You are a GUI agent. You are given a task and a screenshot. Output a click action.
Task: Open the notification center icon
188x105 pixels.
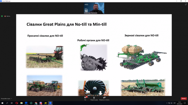point(185,103)
